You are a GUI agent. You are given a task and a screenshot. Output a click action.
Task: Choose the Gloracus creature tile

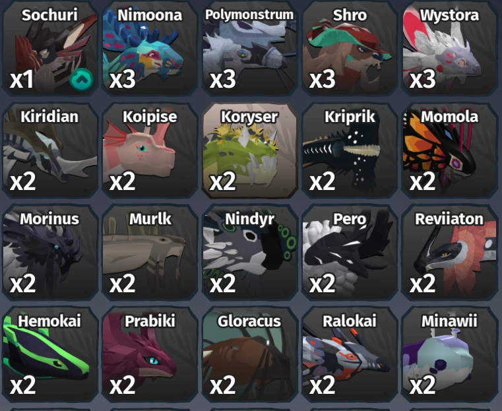point(250,354)
